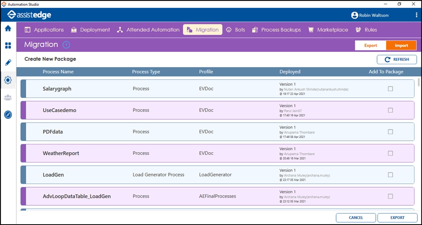Go to the Marketplace tab

[328, 30]
